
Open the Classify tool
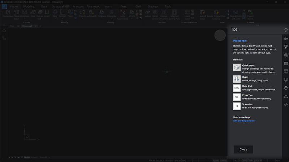tap(82, 14)
